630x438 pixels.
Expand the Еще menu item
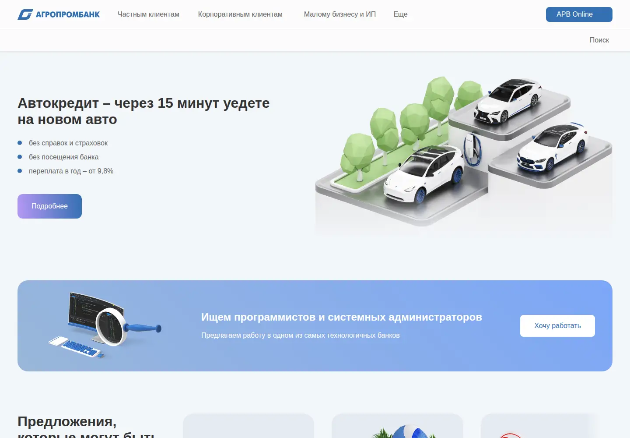[400, 14]
